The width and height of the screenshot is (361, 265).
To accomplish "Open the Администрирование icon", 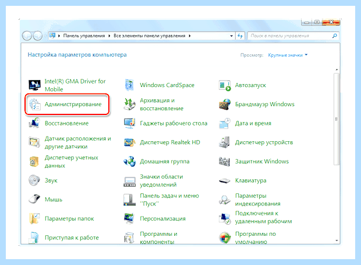I will [x=34, y=104].
